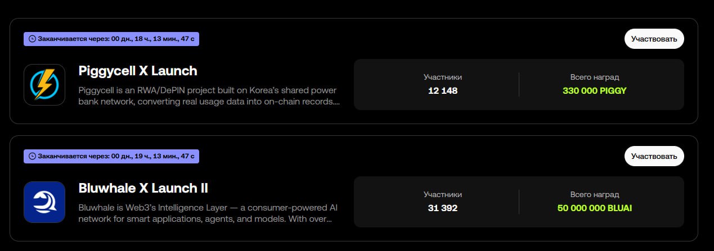The image size is (714, 251).
Task: Click the Piggycell lightning bolt logo
Action: (44, 85)
